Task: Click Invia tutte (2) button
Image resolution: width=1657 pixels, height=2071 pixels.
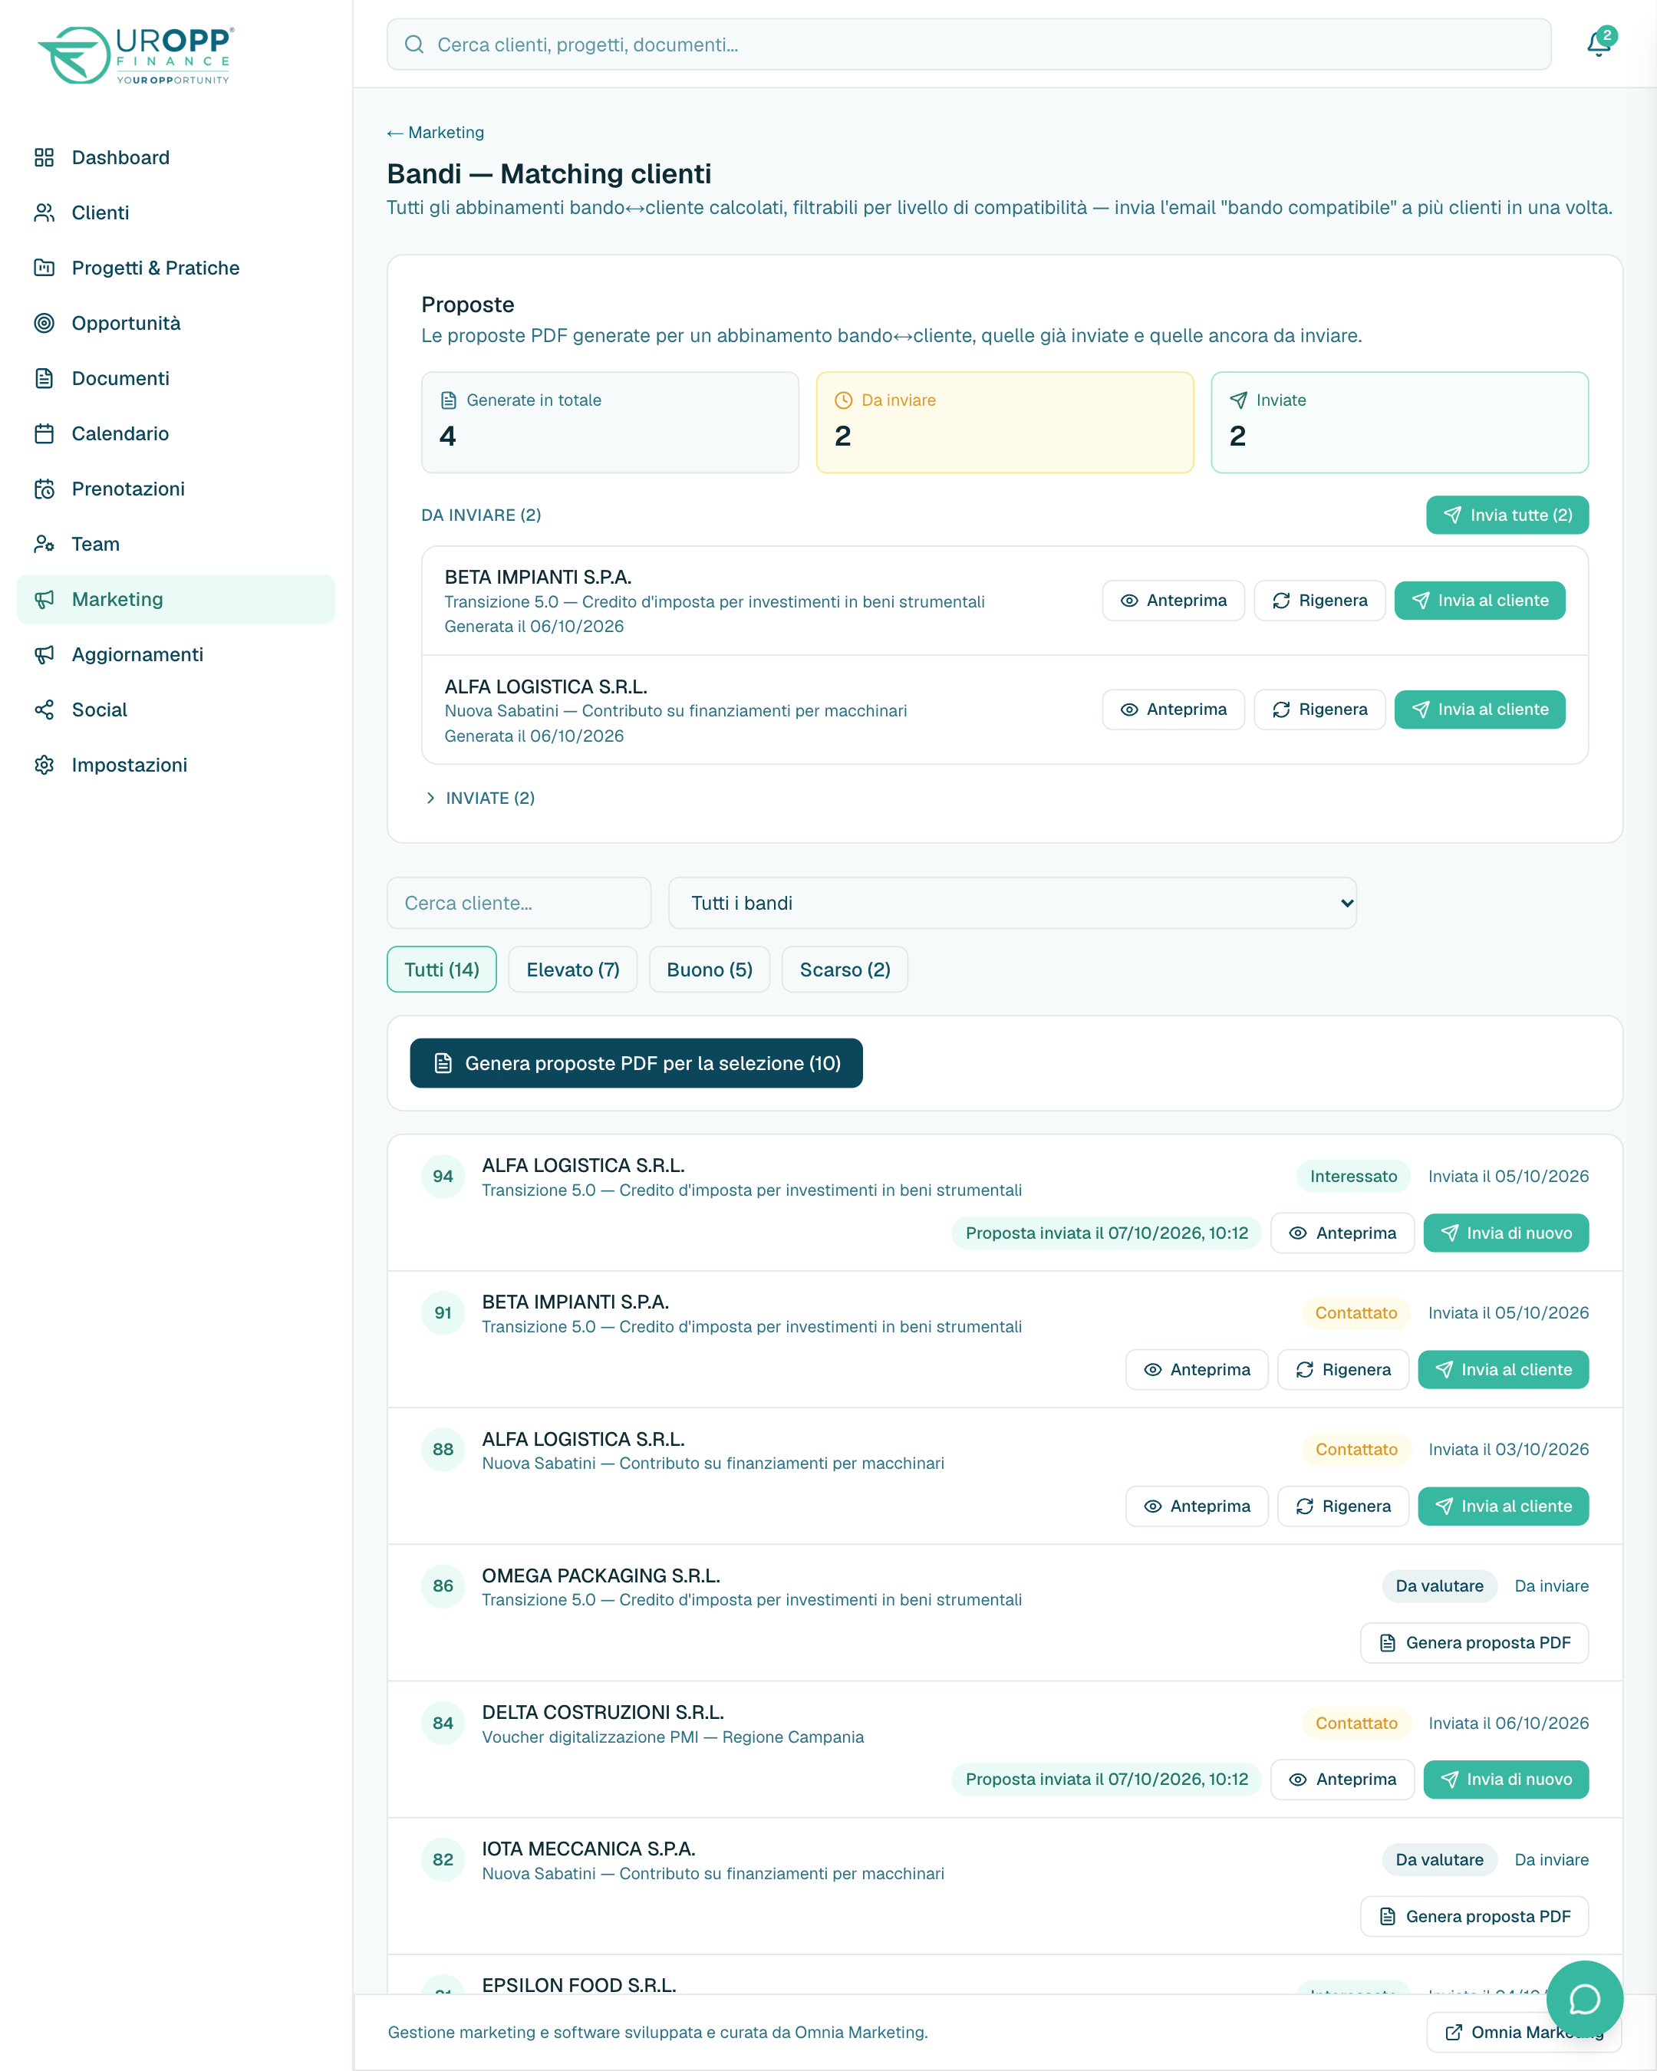Action: point(1507,515)
